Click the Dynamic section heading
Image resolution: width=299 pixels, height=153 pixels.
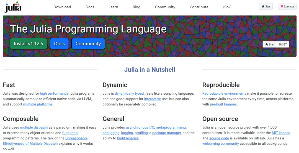pyautogui.click(x=115, y=85)
